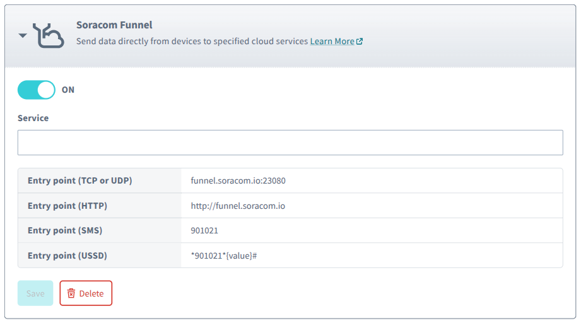Viewport: 581px width, 323px height.
Task: Click the Soracom Funnel cloud icon
Action: pyautogui.click(x=49, y=35)
